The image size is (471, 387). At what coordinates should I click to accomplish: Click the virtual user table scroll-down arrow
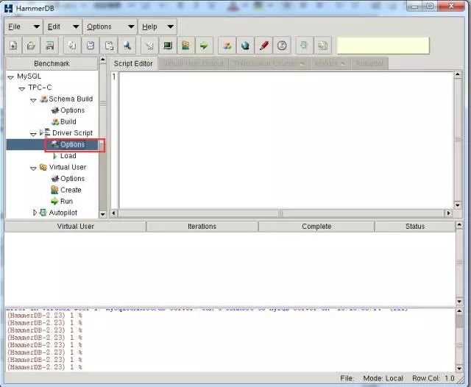click(x=459, y=302)
